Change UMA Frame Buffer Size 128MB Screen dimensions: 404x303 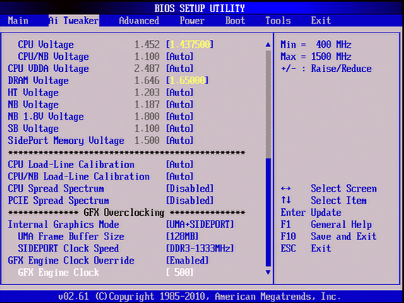click(182, 236)
